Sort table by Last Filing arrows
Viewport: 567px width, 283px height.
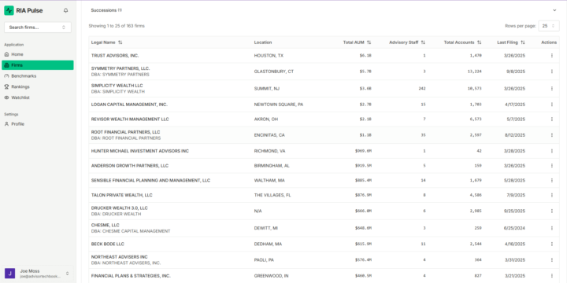523,42
